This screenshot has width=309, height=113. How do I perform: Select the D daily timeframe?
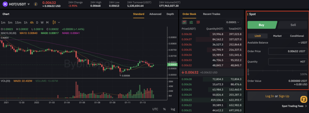[37, 22]
